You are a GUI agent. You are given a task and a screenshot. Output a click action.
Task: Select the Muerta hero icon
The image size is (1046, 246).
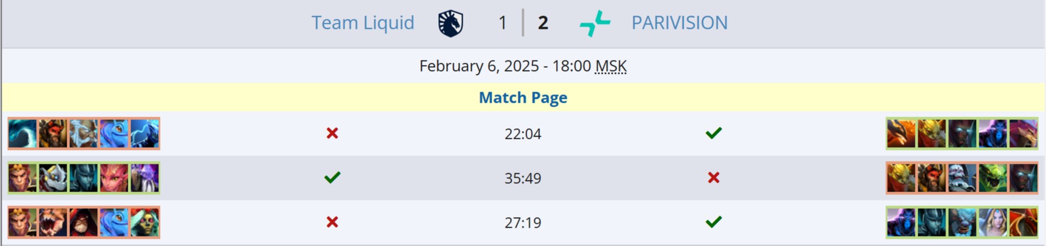[144, 222]
